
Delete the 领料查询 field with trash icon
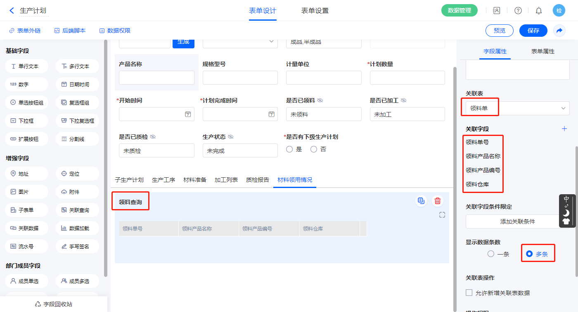coord(438,201)
